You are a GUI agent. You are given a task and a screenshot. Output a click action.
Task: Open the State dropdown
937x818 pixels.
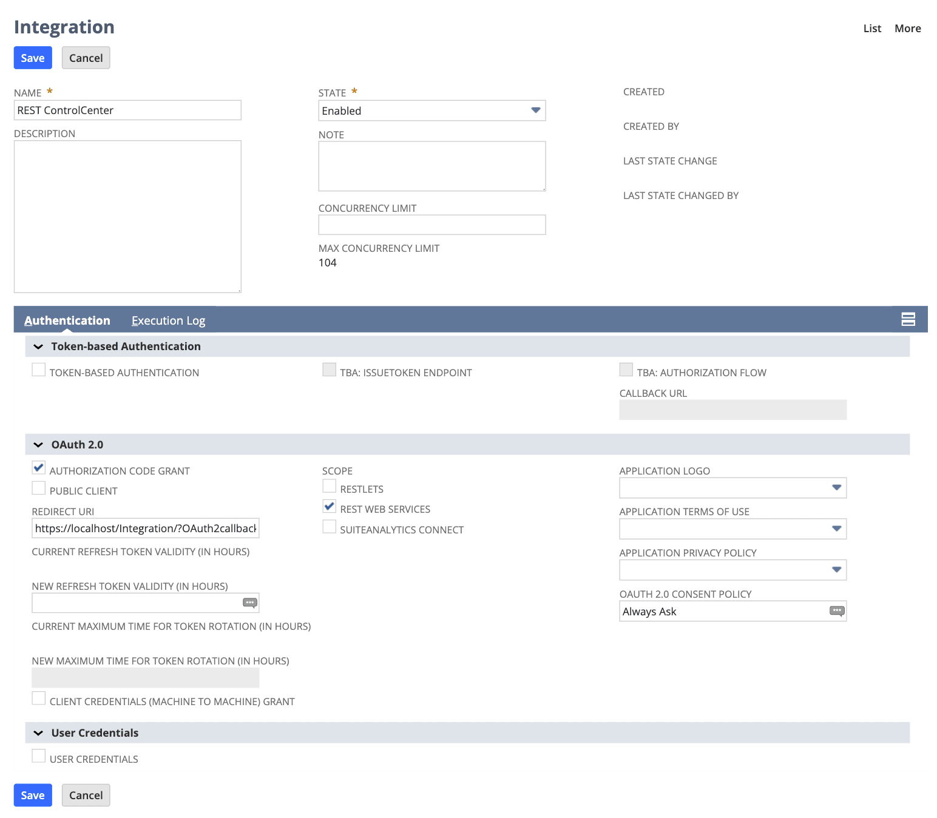(535, 110)
